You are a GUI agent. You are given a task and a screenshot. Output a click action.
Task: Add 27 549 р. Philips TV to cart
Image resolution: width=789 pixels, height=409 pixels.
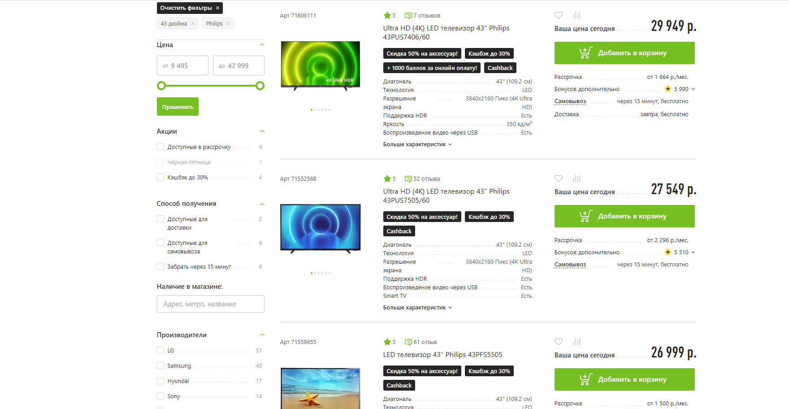click(x=624, y=216)
